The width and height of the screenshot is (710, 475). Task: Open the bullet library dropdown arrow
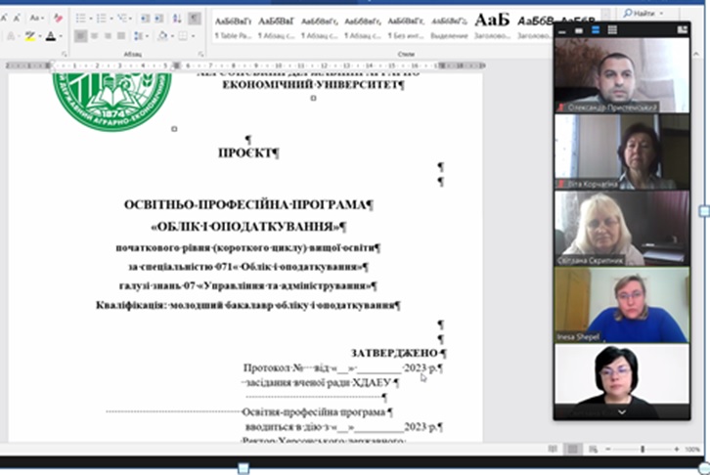coord(90,19)
